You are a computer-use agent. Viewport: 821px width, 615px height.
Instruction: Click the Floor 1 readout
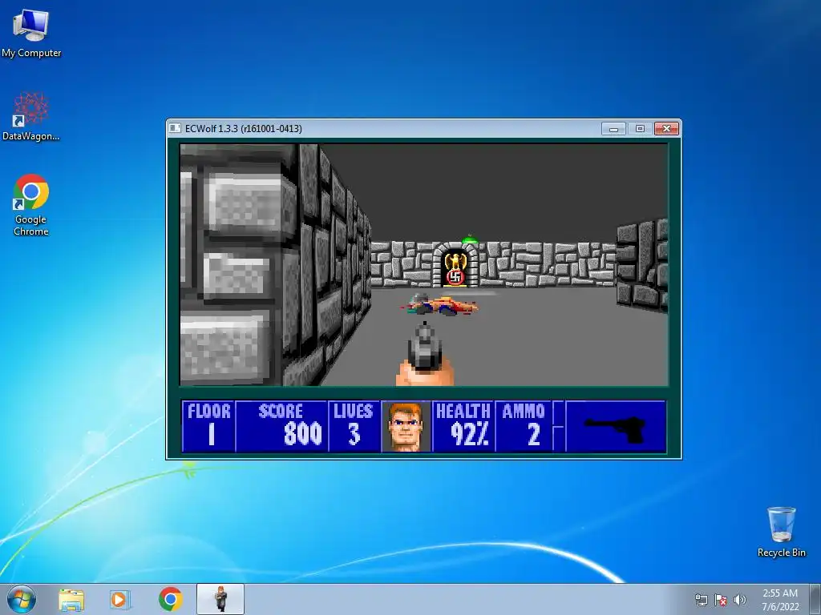coord(209,426)
